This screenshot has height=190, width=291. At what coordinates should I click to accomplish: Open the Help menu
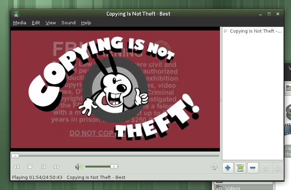(86, 23)
